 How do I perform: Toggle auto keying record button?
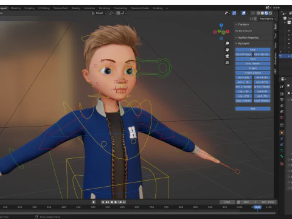click(x=94, y=202)
